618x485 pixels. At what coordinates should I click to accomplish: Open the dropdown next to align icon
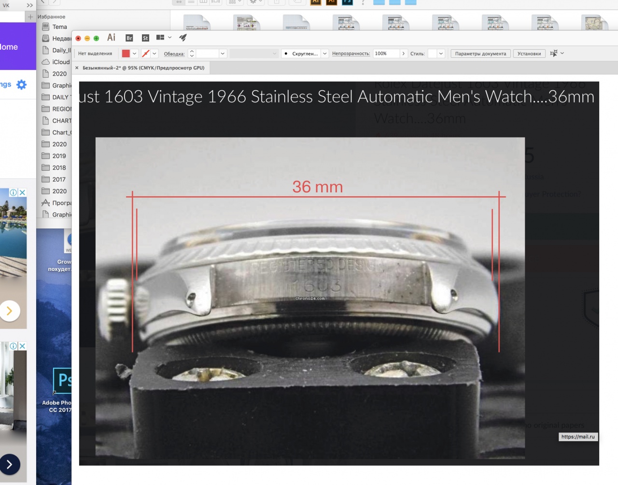(562, 53)
